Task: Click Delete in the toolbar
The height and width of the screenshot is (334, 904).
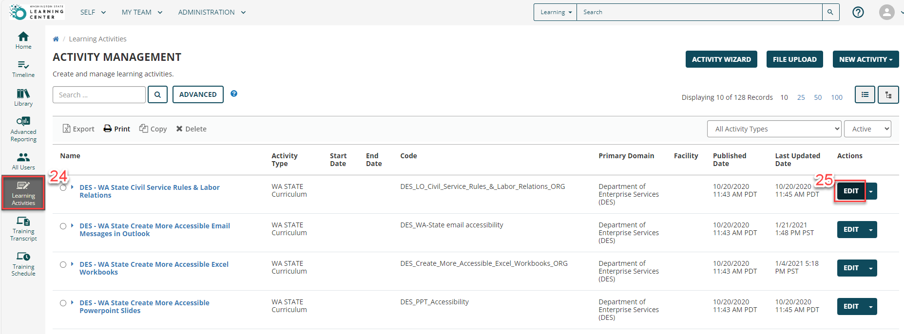Action: [191, 129]
